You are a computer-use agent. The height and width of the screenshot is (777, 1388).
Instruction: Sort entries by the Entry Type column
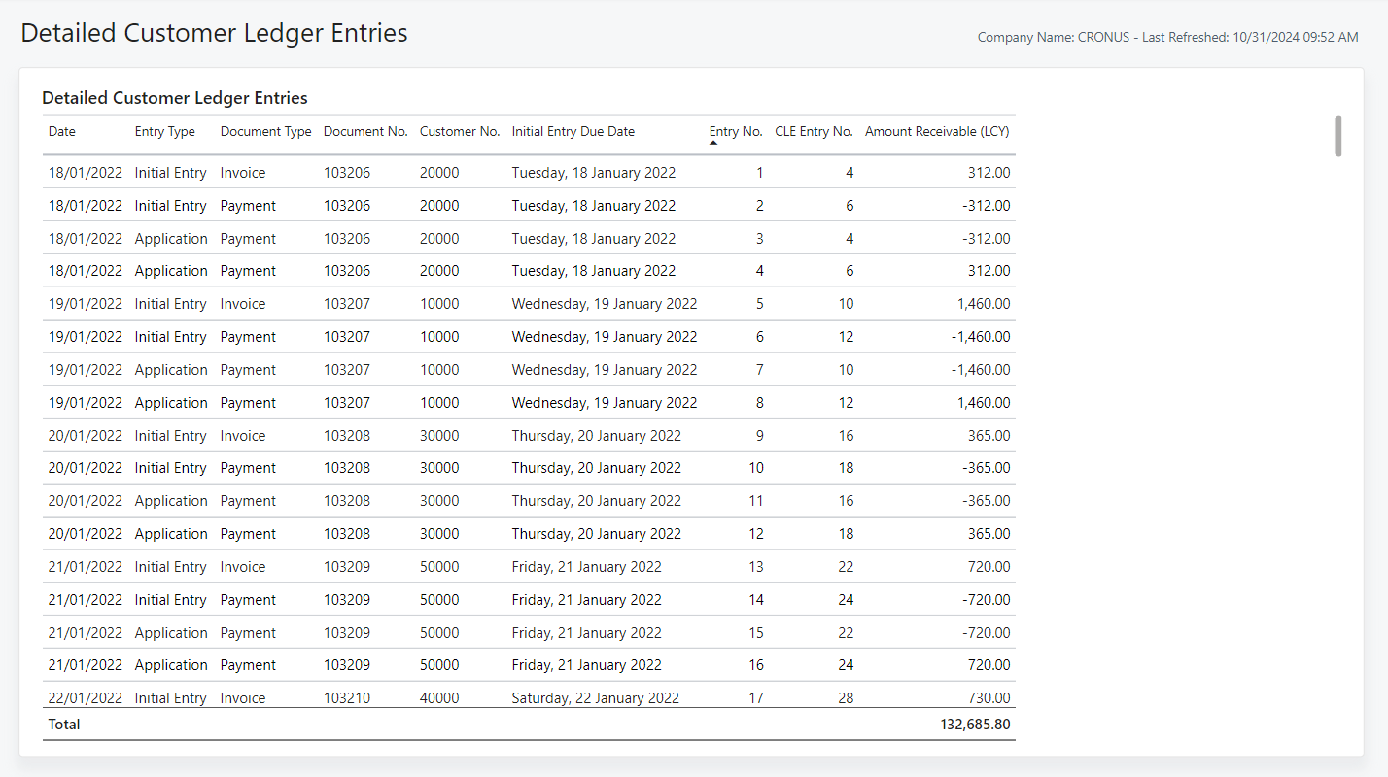tap(164, 131)
